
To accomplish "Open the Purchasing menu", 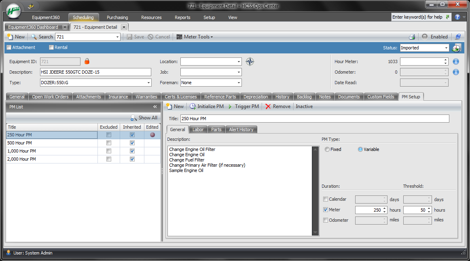I will pos(117,17).
